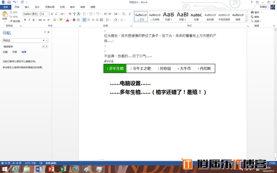Open the 文件 File tab

5,7
